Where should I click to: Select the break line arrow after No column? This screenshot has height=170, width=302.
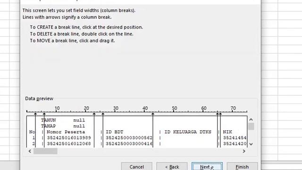35,114
